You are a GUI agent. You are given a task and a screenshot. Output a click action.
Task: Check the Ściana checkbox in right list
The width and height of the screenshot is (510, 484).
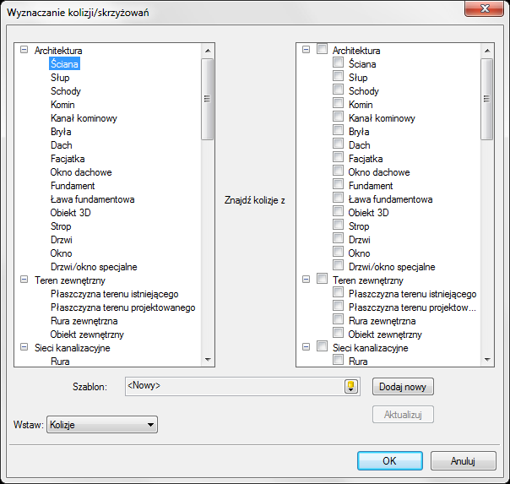pyautogui.click(x=339, y=63)
